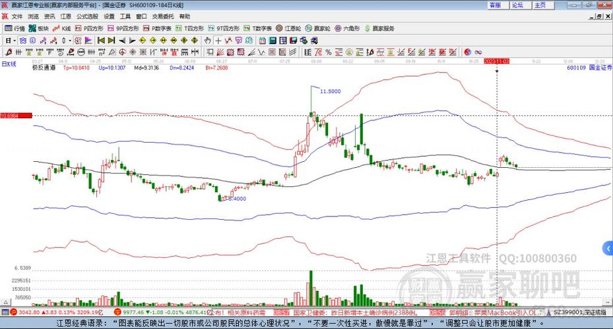Open the 六角形 hexagon tool

(347, 28)
